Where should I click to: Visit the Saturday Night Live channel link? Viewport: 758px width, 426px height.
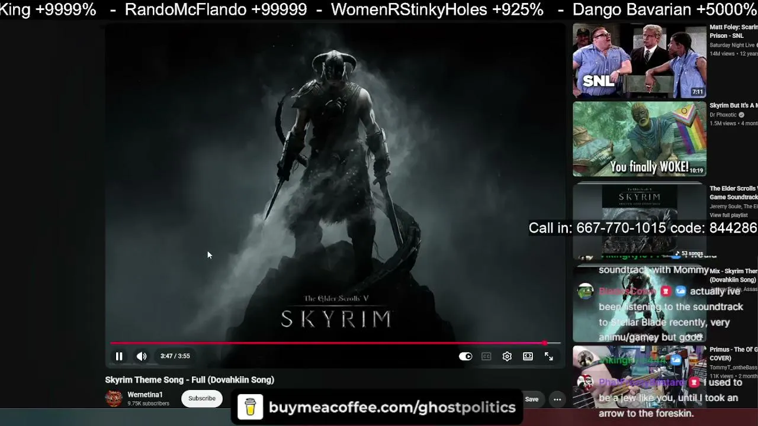tap(732, 45)
